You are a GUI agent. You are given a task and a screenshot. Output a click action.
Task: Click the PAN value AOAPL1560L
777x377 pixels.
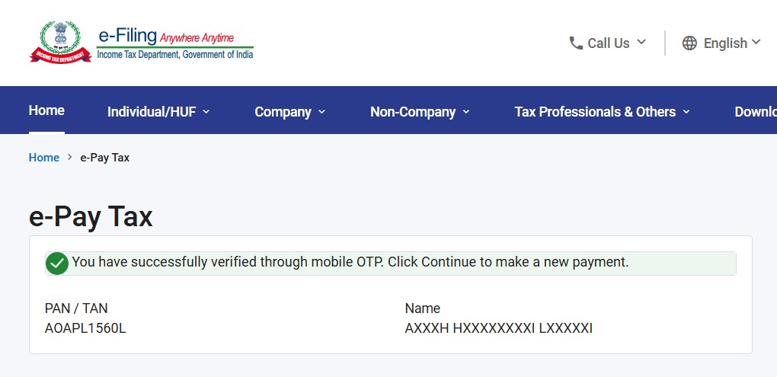point(85,328)
